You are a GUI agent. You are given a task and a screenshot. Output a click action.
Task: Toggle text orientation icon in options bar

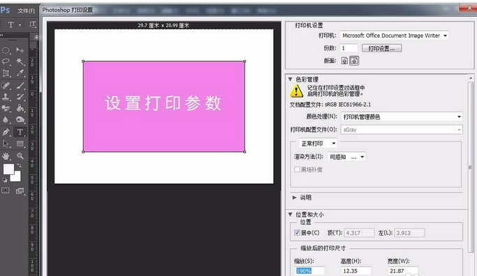[x=33, y=24]
